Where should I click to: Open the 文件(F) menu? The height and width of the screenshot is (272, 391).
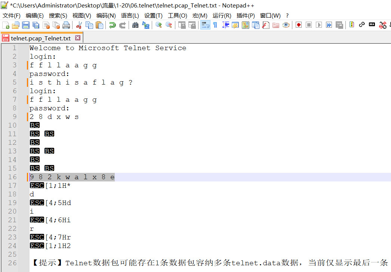(x=12, y=16)
